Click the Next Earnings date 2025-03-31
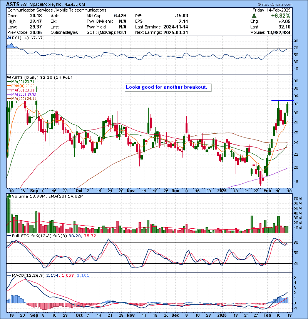The image size is (308, 319). click(176, 32)
